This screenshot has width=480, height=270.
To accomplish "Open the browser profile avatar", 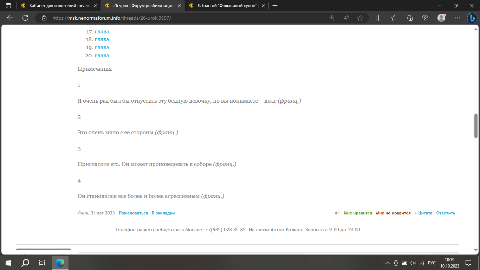I will 441,18.
